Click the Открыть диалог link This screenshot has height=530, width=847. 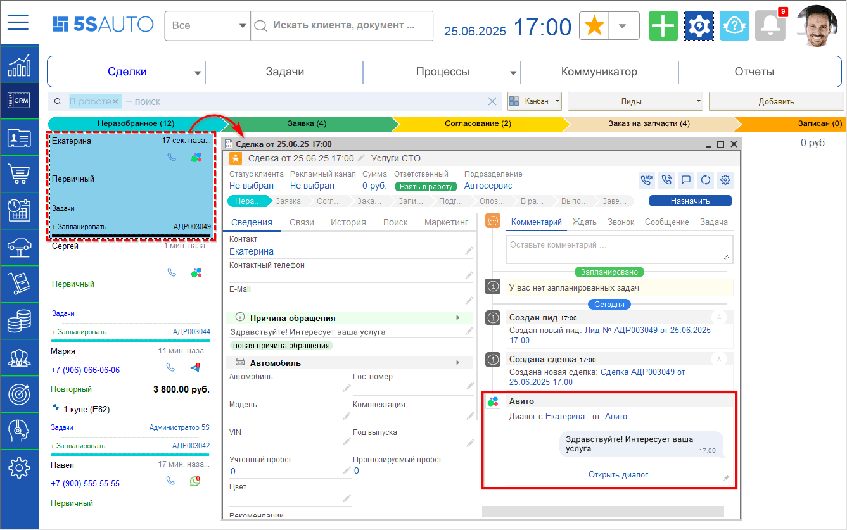point(618,474)
